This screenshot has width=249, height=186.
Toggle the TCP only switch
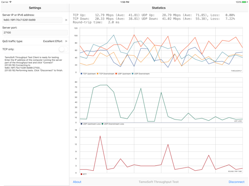click(63, 49)
